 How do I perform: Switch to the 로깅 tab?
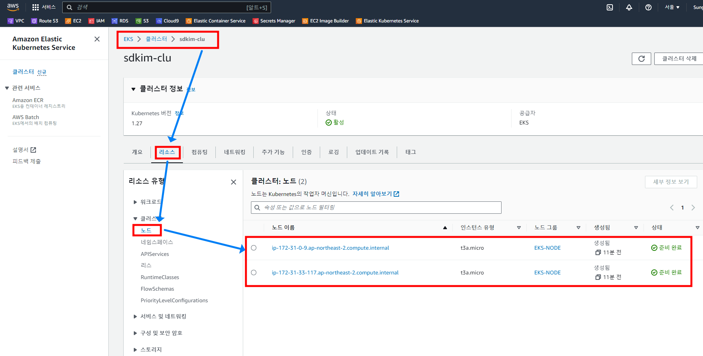(334, 152)
